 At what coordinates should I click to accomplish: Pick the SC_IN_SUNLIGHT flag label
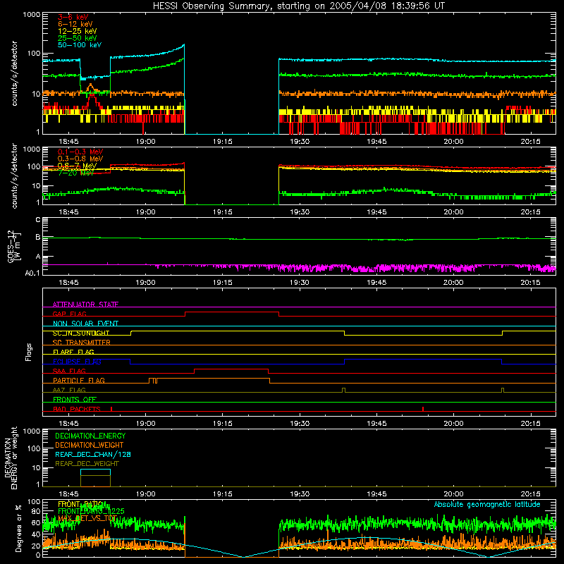pos(81,333)
